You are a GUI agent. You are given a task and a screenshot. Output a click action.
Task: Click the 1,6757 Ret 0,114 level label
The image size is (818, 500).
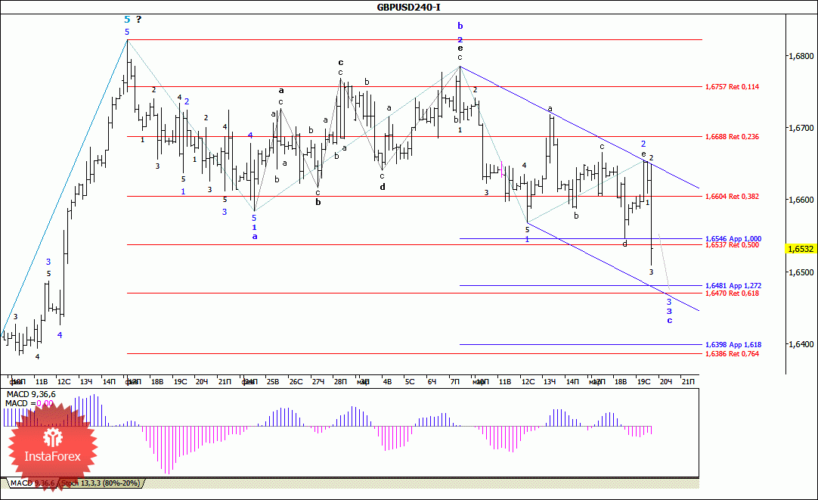click(732, 87)
